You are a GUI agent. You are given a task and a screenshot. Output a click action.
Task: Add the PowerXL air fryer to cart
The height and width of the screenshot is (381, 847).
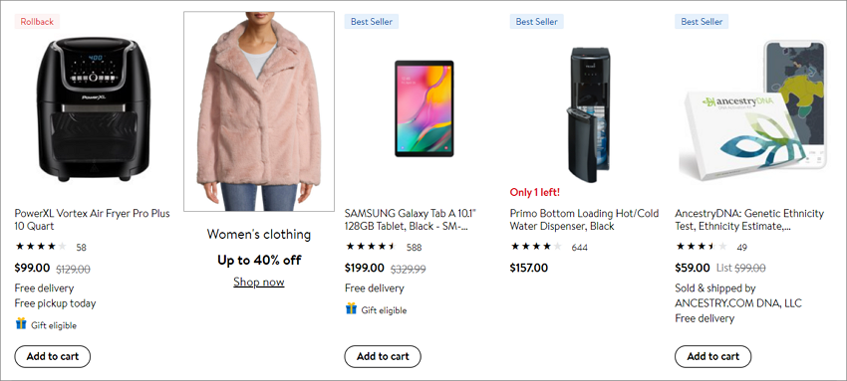[x=53, y=357]
